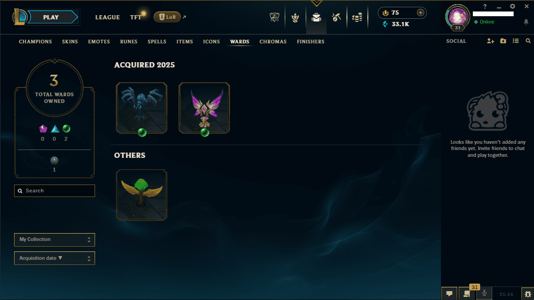The width and height of the screenshot is (534, 300).
Task: Expand the My Collection dropdown
Action: point(54,240)
